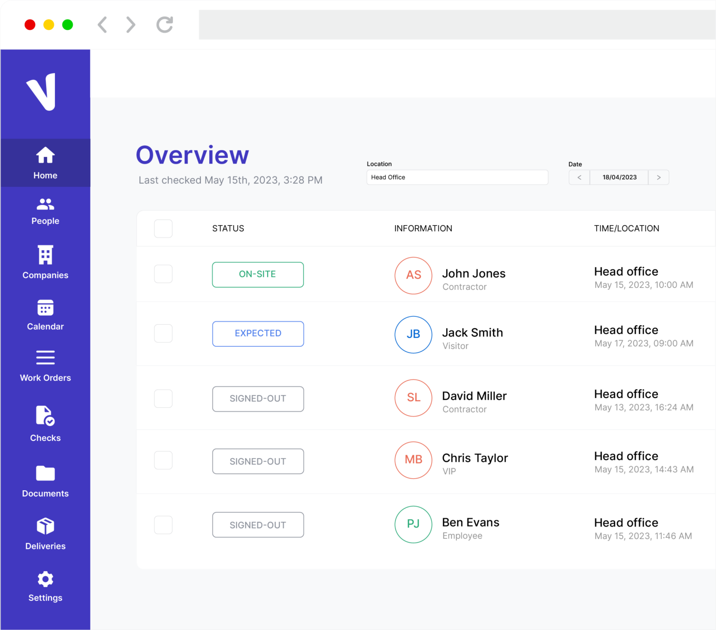Open the People section
The width and height of the screenshot is (716, 630).
point(45,210)
